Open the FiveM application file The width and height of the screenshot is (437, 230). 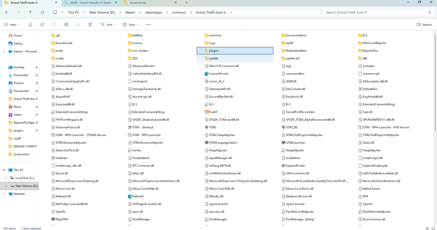(x=211, y=112)
